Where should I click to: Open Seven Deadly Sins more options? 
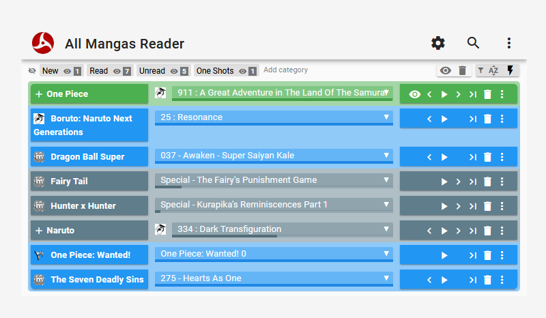[x=502, y=280]
